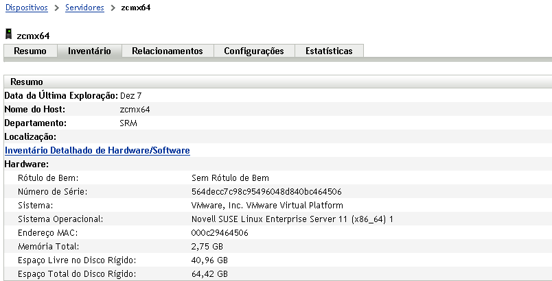
Task: Click the total disk space value 64,42 GB
Action: [209, 273]
